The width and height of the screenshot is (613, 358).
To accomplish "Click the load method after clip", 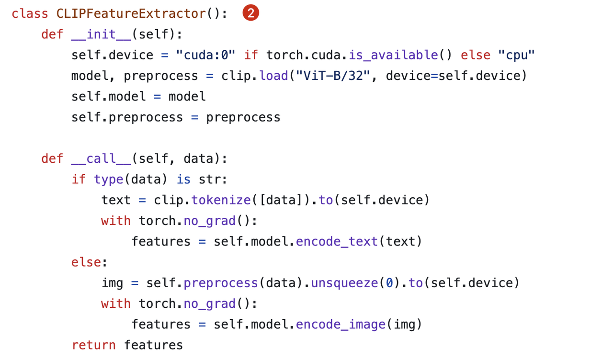I will [x=272, y=76].
